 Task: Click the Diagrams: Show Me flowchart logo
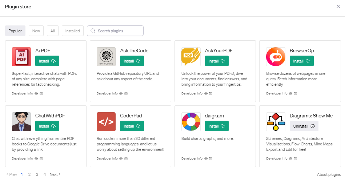click(276, 122)
